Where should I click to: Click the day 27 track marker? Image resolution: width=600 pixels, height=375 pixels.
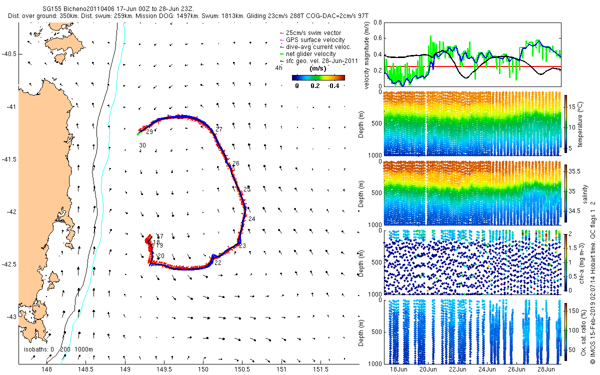(x=218, y=129)
